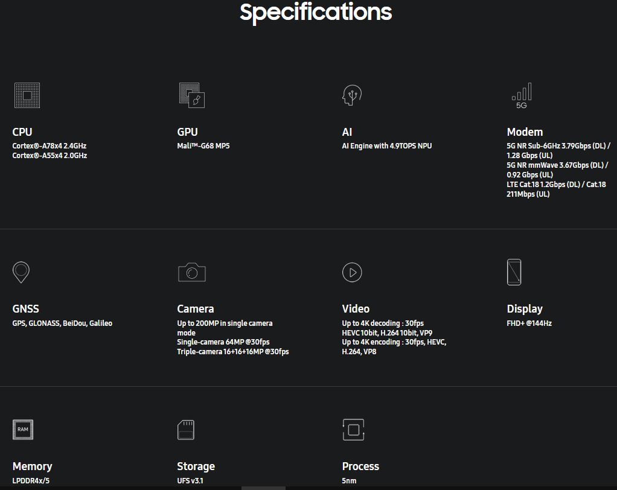This screenshot has width=617, height=490.
Task: Click the Cortex-A78x4 2.4GHz text line
Action: pyautogui.click(x=50, y=146)
